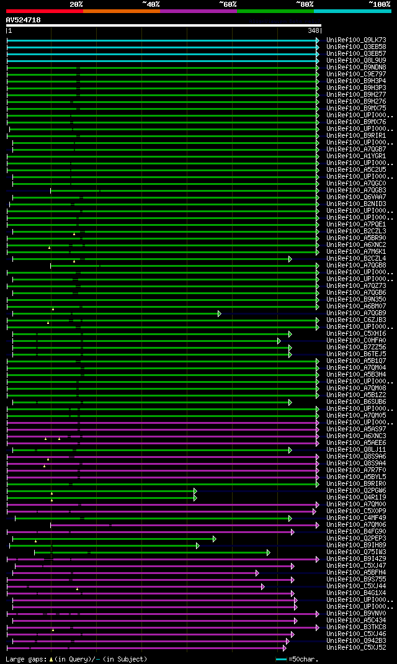Viewport: 397px width, 664px height.
Task: Click the green alignment bar for Q2PGW6
Action: (100, 491)
